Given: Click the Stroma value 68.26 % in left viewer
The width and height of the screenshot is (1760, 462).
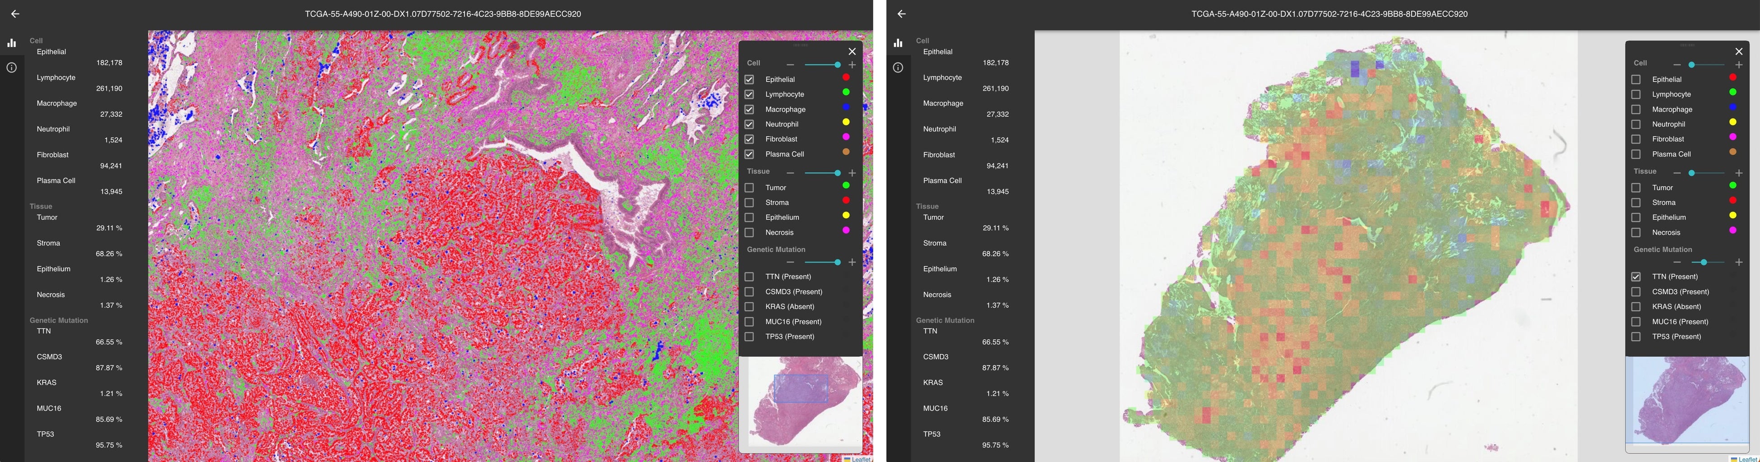Looking at the screenshot, I should [x=109, y=254].
